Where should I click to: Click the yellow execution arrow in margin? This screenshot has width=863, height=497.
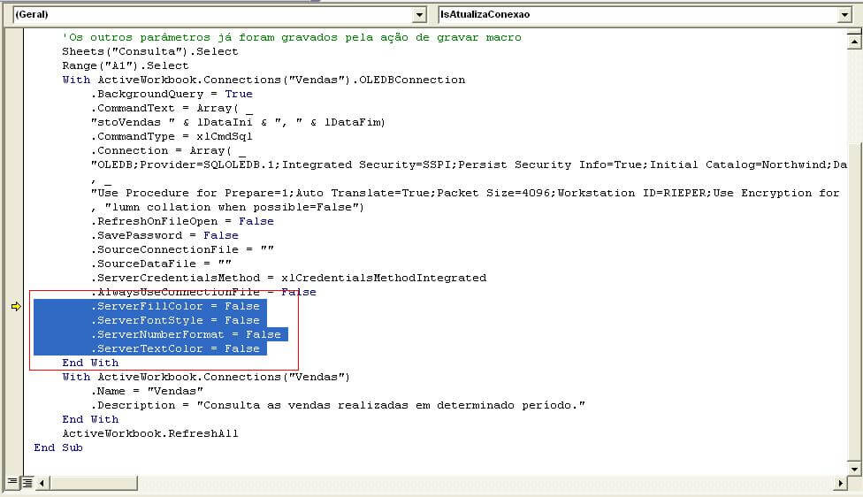pos(14,306)
